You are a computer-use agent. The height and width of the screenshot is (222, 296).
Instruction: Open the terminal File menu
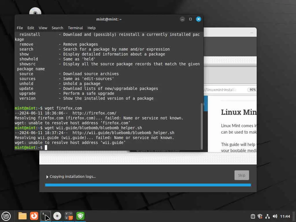coord(20,28)
